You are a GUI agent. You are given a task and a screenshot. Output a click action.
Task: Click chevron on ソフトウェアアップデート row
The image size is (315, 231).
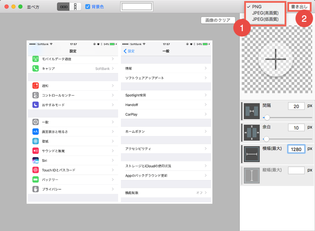coord(206,78)
